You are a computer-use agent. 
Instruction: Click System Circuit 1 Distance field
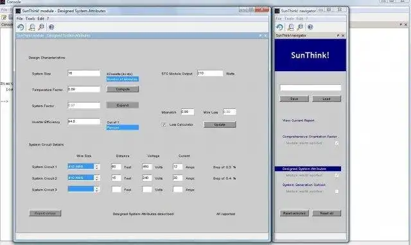[x=116, y=167]
